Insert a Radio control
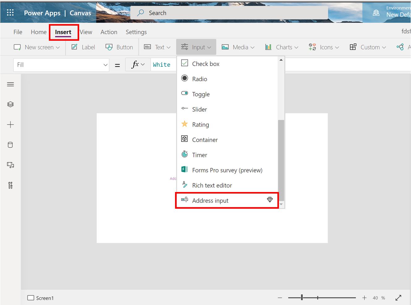The width and height of the screenshot is (411, 305). click(200, 79)
